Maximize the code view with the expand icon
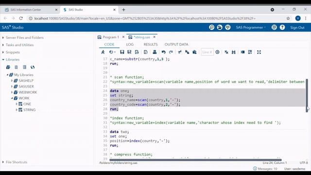Screen dimensions: 311x175 (x=259, y=52)
